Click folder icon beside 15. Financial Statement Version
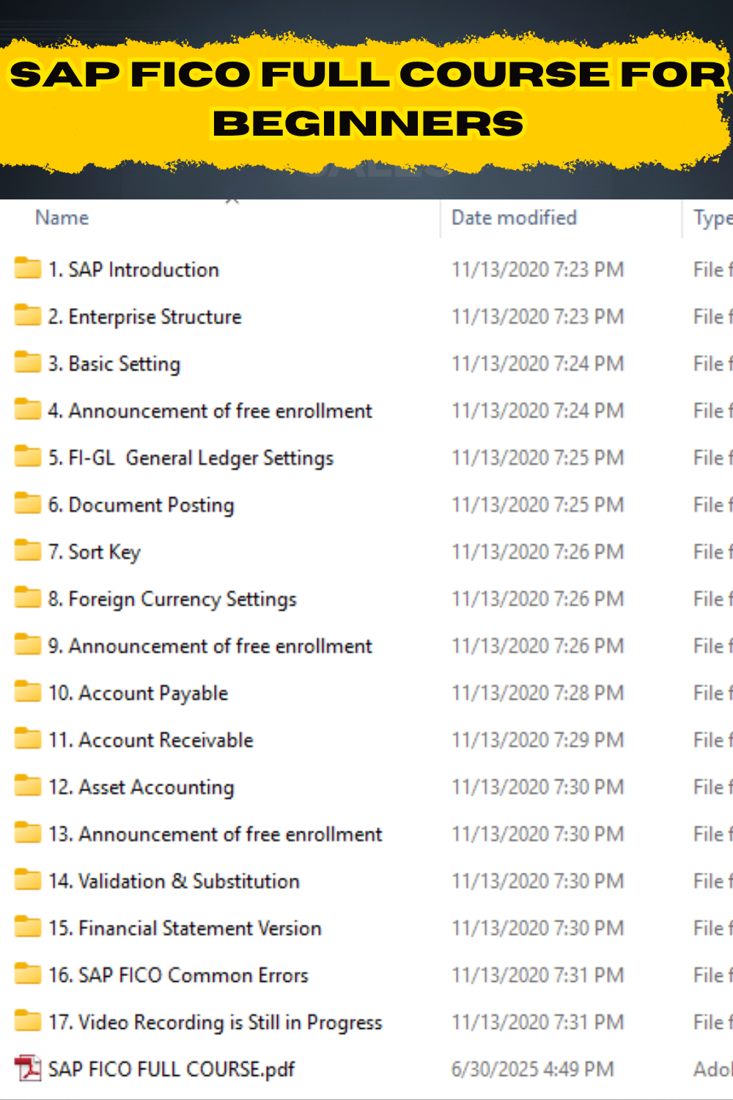 pyautogui.click(x=28, y=926)
